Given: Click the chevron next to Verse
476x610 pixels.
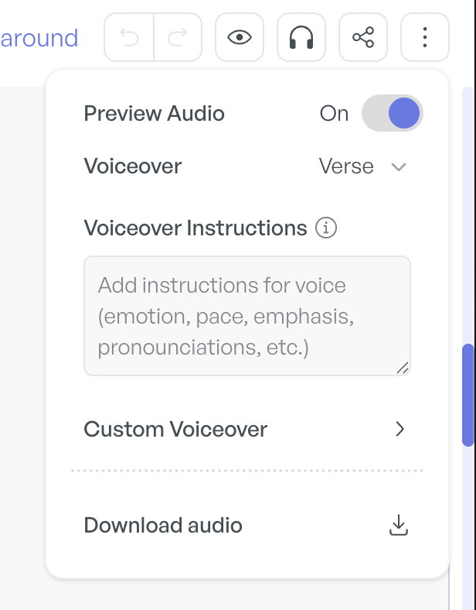Looking at the screenshot, I should click(399, 167).
